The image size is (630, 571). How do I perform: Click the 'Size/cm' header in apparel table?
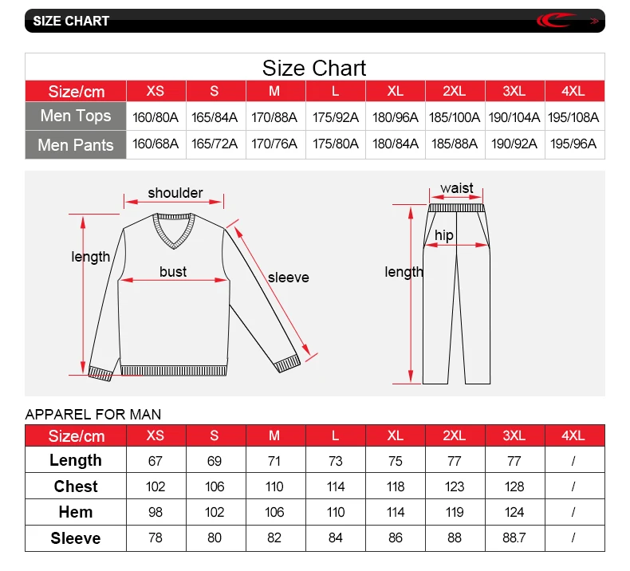[77, 436]
